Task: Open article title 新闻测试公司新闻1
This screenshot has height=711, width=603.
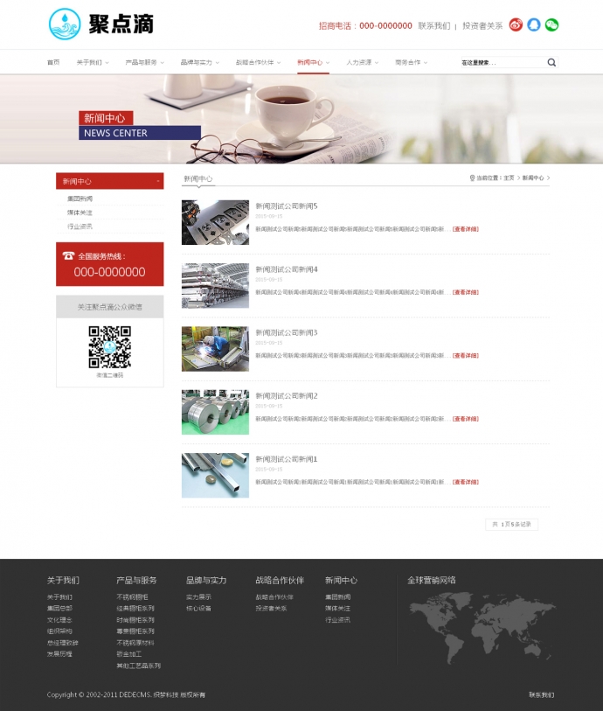Action: [x=287, y=459]
